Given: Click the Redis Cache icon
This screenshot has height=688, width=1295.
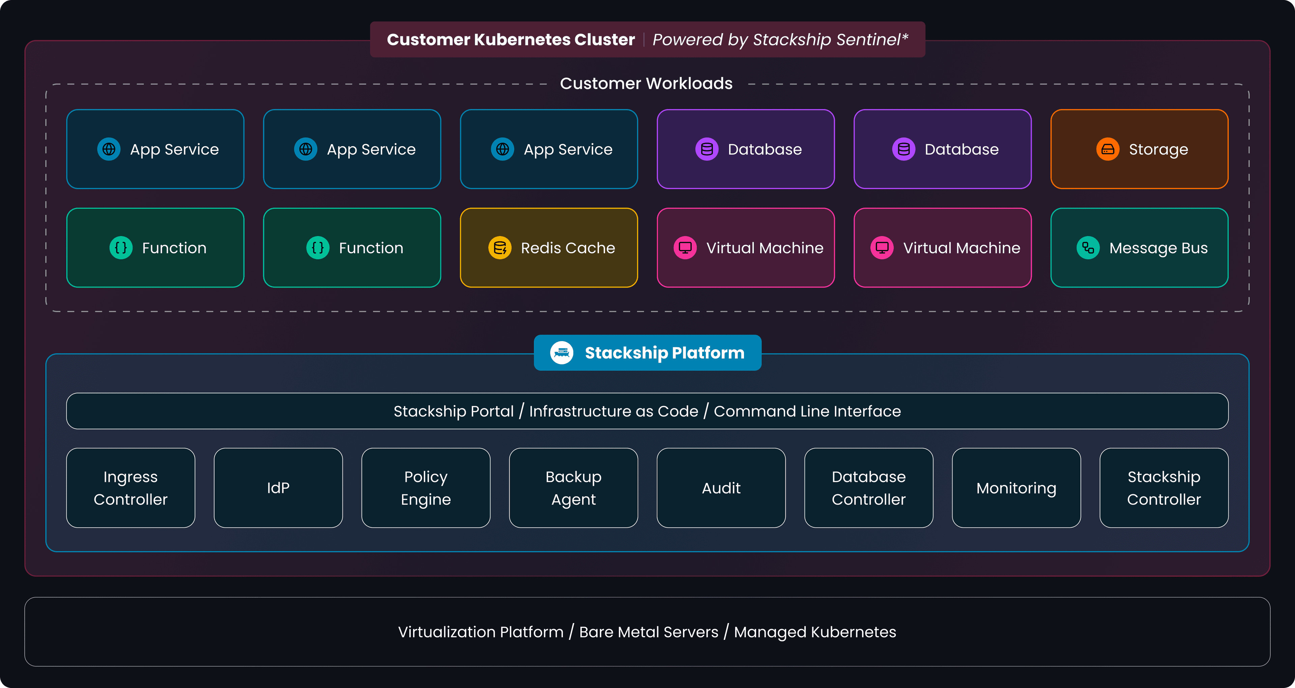Looking at the screenshot, I should click(x=500, y=248).
